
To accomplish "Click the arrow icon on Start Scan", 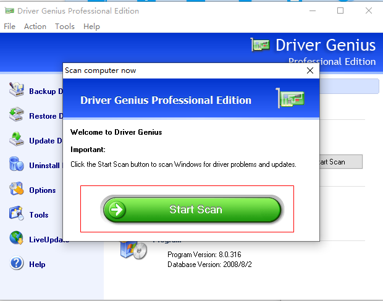I will [117, 210].
